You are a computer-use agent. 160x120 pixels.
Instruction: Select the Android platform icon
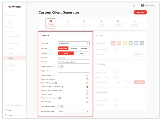click(101, 21)
